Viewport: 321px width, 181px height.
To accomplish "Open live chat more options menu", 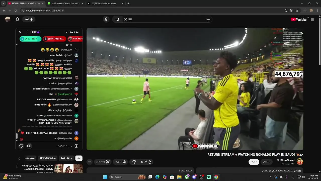I will [x=27, y=32].
